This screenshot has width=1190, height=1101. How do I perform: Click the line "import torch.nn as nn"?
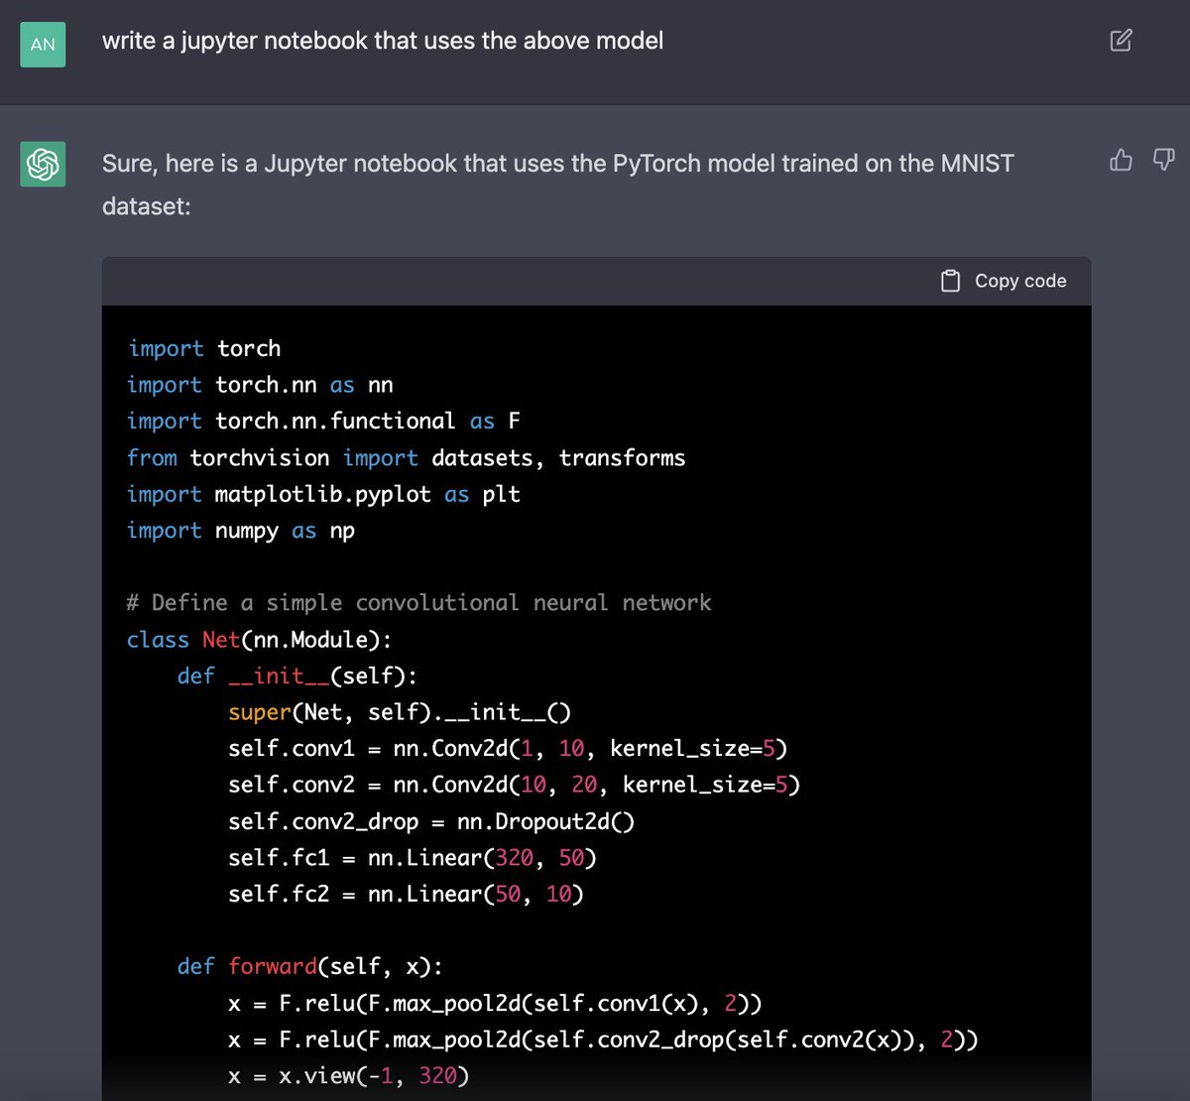pos(260,385)
